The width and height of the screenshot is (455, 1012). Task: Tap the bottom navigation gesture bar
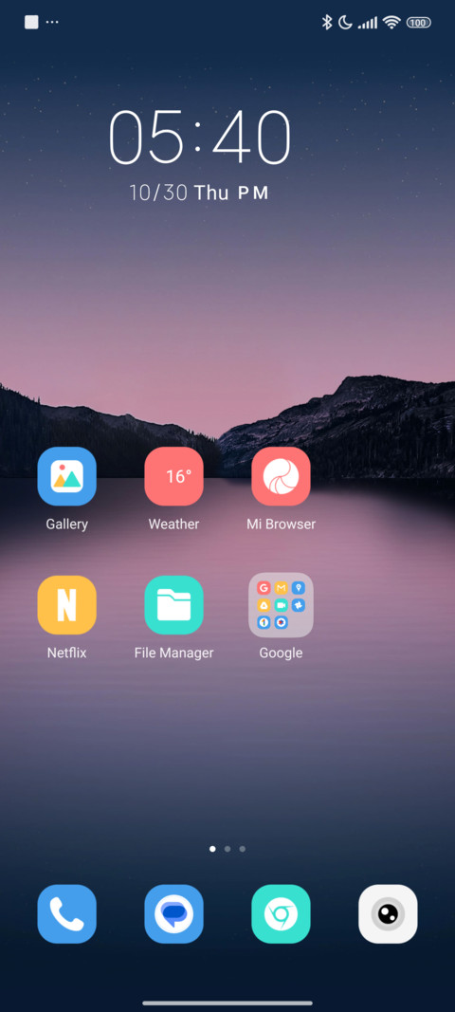(227, 1003)
